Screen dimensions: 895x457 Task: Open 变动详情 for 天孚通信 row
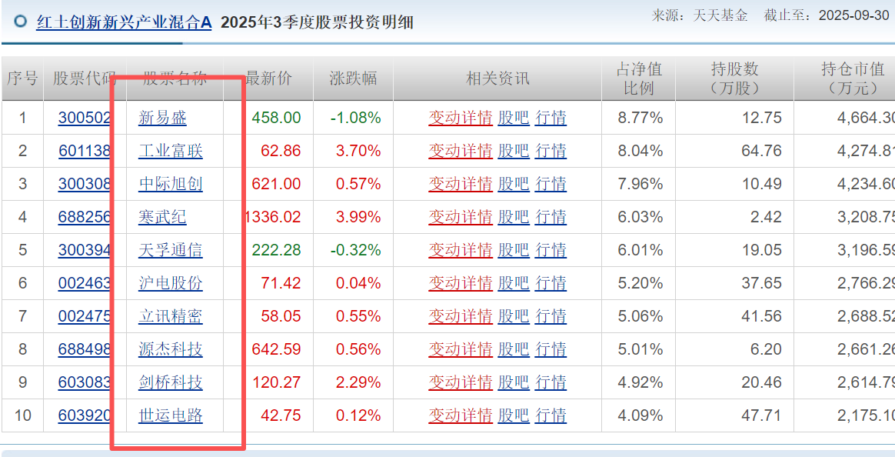461,250
